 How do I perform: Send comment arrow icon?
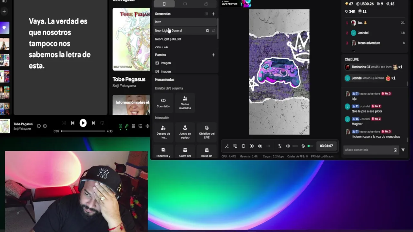(x=403, y=150)
